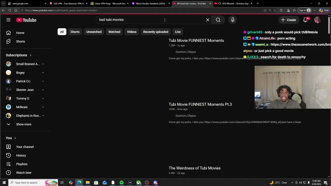Open Microsoft Store from the taskbar
Image resolution: width=331 pixels, height=186 pixels.
[96, 183]
